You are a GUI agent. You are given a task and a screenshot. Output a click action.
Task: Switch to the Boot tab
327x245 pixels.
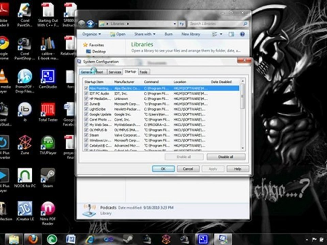click(x=100, y=72)
